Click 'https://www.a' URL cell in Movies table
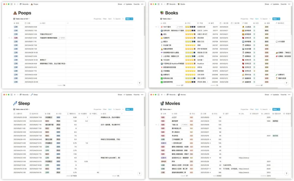The image size is (294, 181). tap(244, 158)
